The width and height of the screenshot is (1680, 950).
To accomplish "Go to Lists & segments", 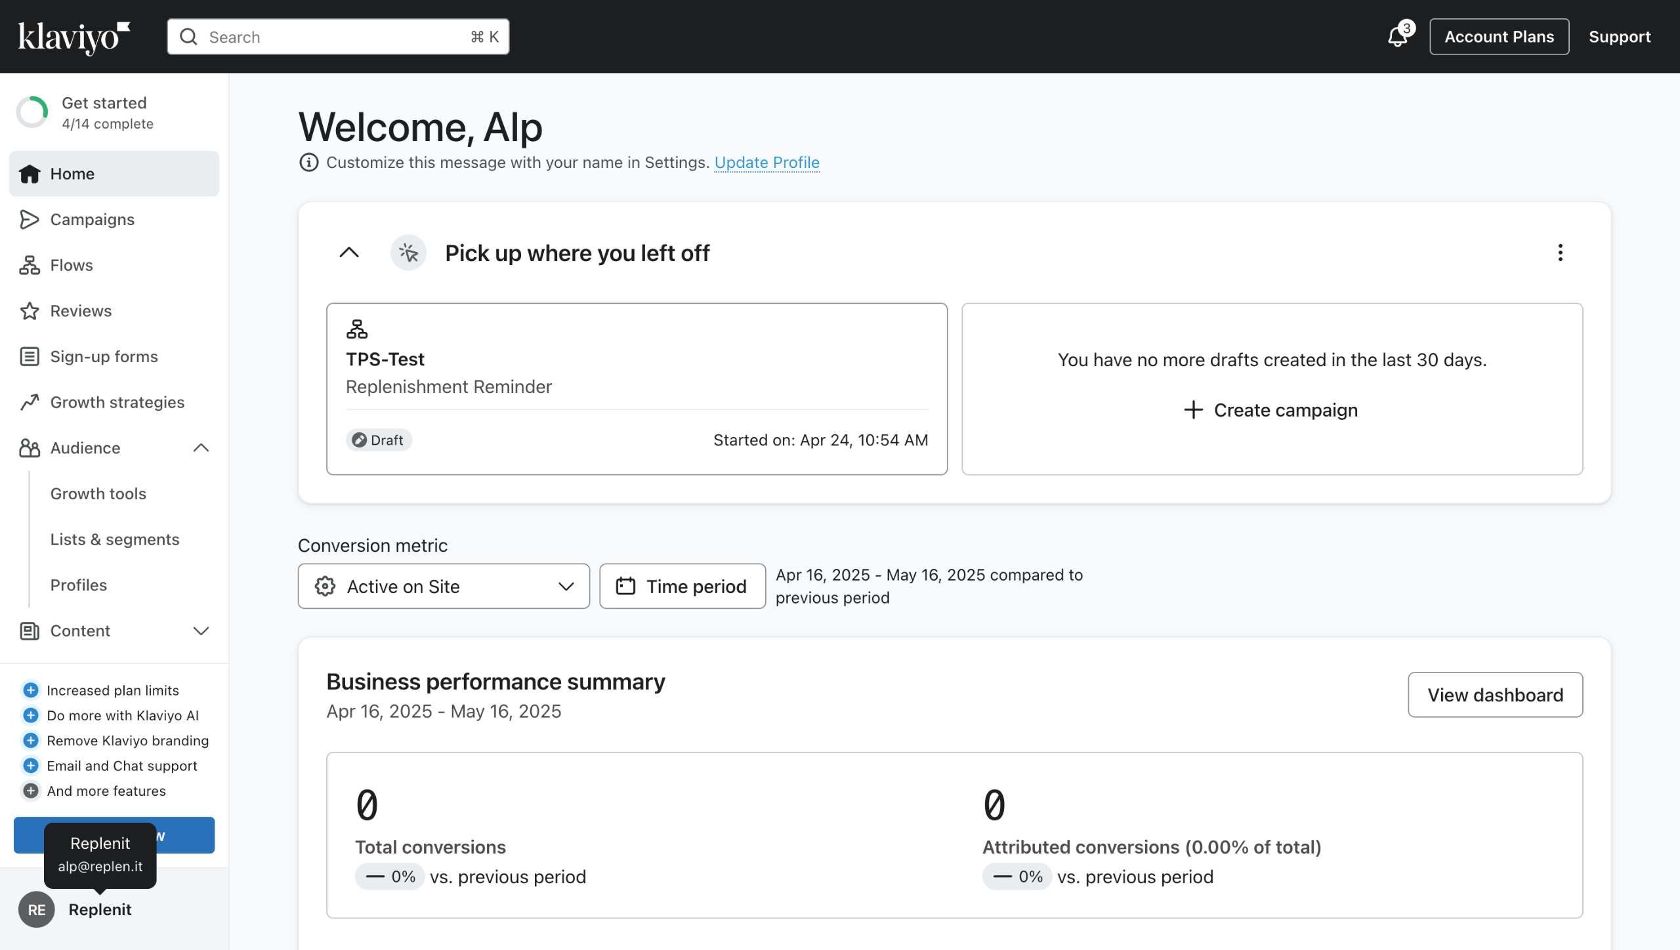I will click(x=115, y=539).
